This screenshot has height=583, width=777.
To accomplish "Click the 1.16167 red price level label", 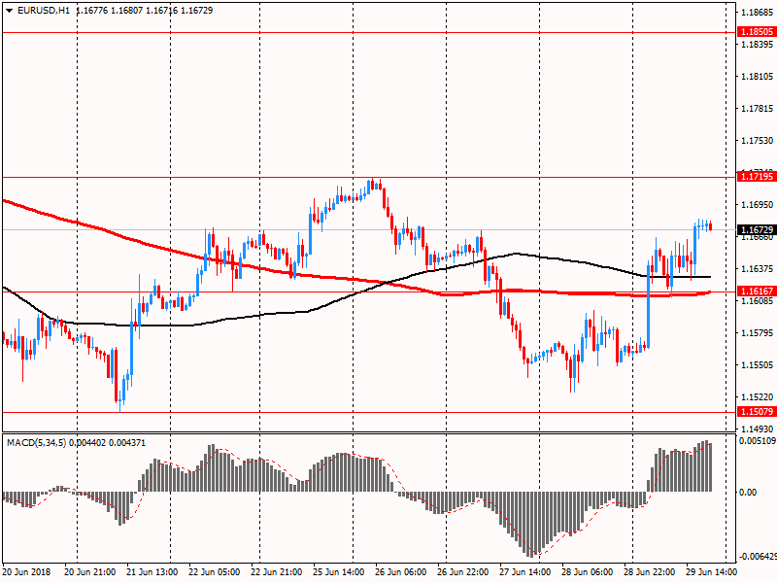I will pos(757,291).
